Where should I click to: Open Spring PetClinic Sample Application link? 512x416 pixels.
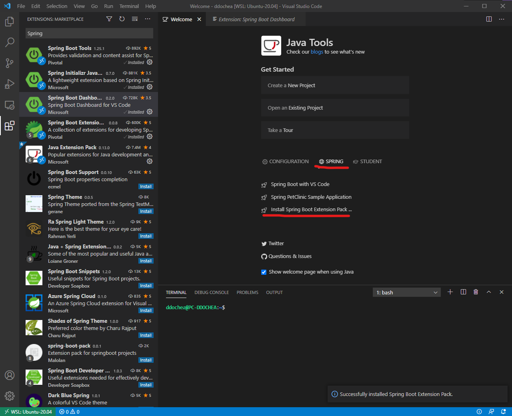click(311, 197)
